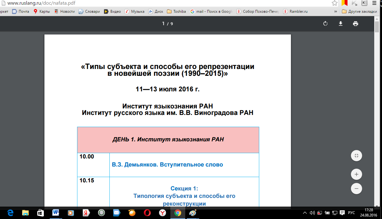Launch Yandex Browser from the taskbar

[163, 213]
